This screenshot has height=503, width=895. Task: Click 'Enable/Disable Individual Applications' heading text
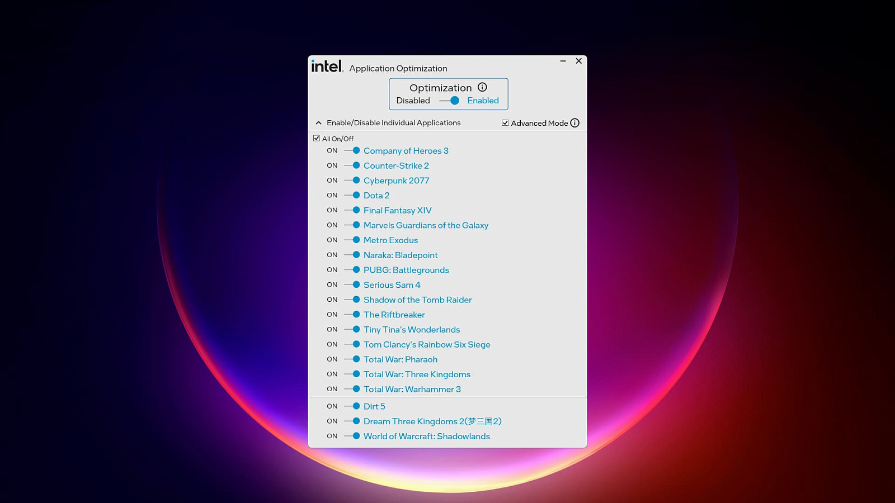394,123
